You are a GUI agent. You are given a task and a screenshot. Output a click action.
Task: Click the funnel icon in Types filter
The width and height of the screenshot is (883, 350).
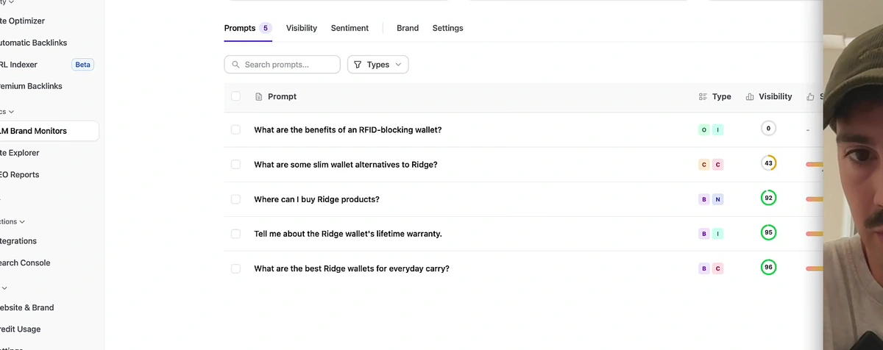pyautogui.click(x=358, y=65)
